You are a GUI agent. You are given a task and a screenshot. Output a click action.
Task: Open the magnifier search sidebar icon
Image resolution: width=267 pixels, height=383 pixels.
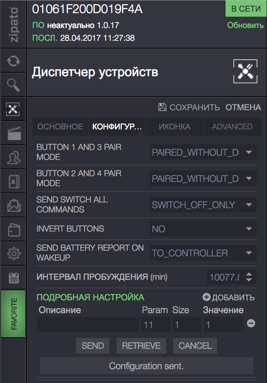pyautogui.click(x=13, y=85)
